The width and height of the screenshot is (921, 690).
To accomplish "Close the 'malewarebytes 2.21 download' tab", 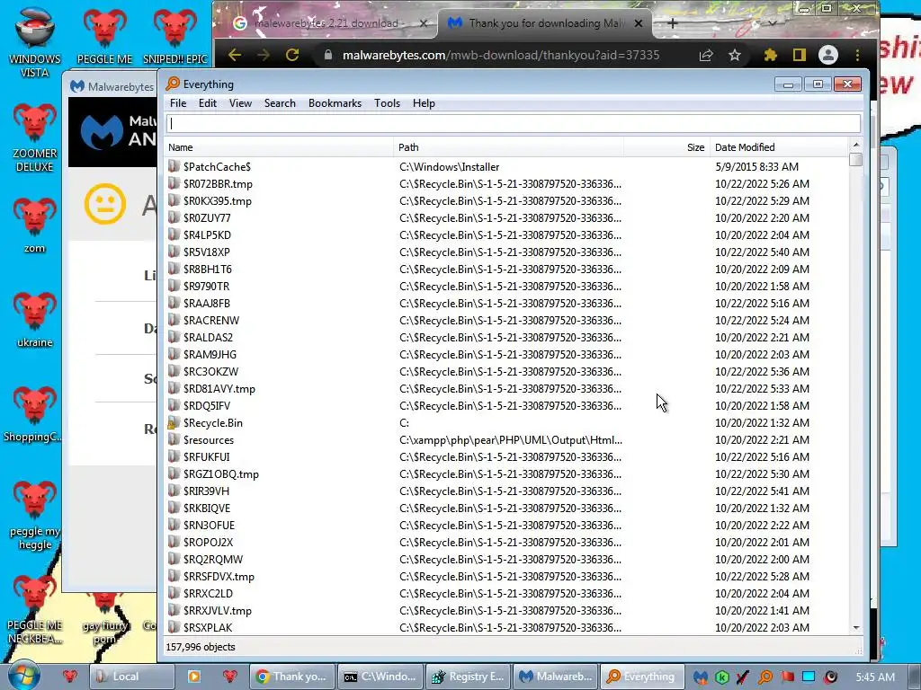I will (x=424, y=23).
